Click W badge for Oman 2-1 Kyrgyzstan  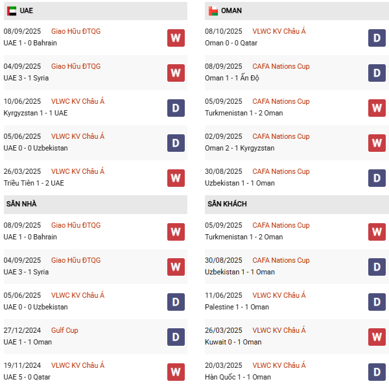[x=377, y=143]
